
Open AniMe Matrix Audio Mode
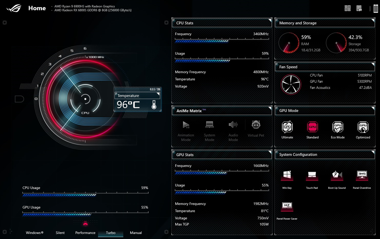pos(233,125)
